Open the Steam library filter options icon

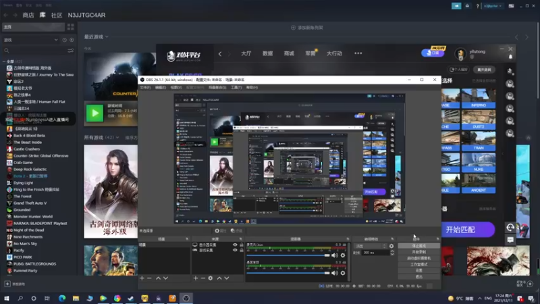[x=71, y=50]
